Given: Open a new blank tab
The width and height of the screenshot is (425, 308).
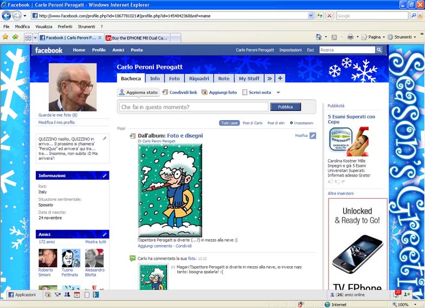Looking at the screenshot, I should pyautogui.click(x=176, y=38).
